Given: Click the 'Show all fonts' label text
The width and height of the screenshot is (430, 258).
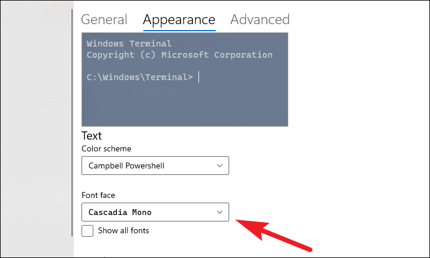Looking at the screenshot, I should tap(123, 231).
